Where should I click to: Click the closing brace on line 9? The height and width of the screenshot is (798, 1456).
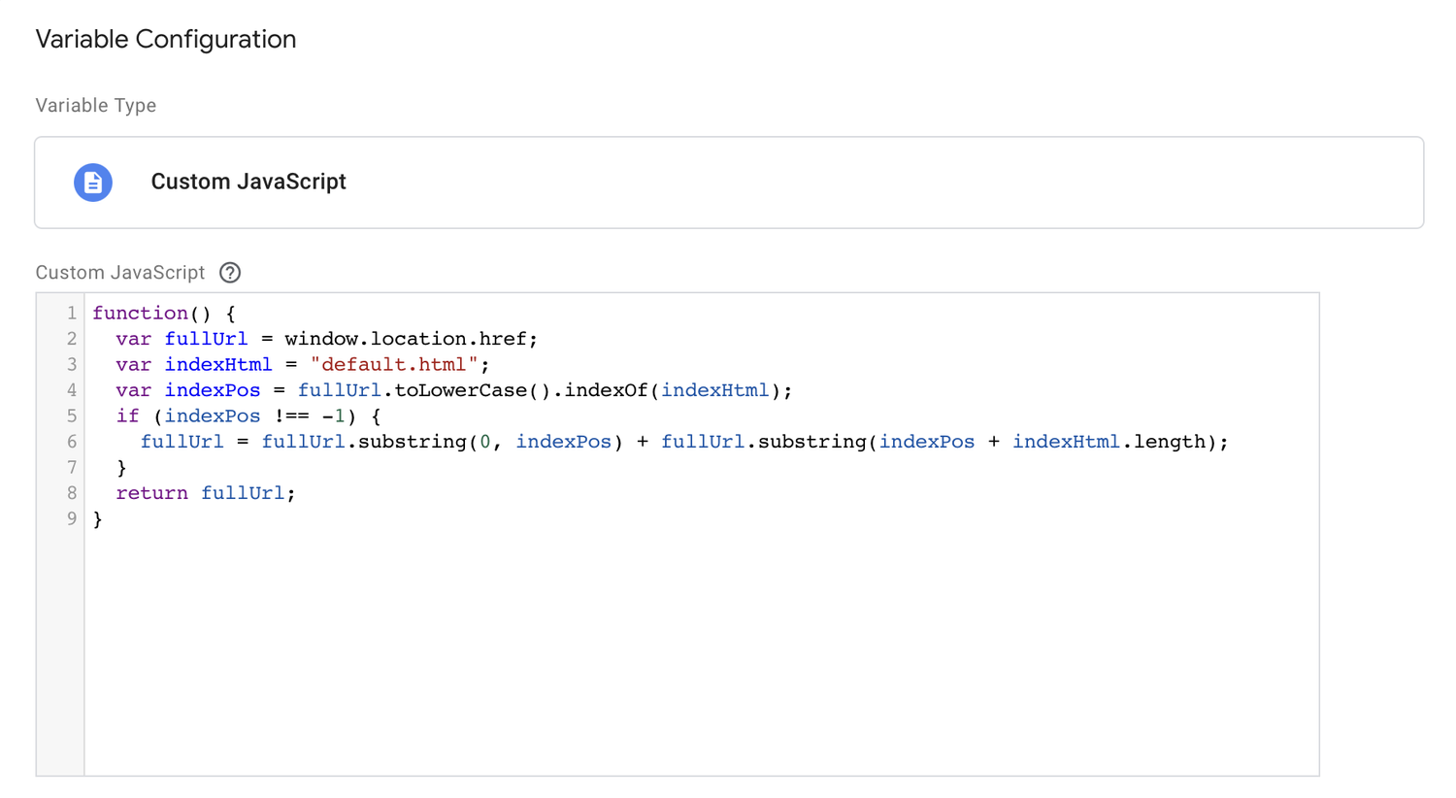pos(98,518)
